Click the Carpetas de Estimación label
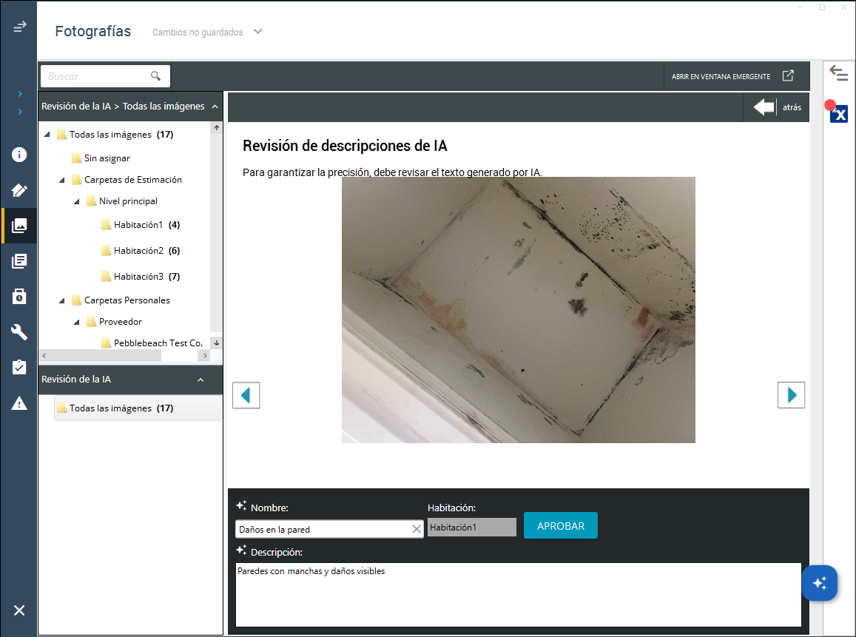Viewport: 856px width, 637px height. tap(132, 180)
